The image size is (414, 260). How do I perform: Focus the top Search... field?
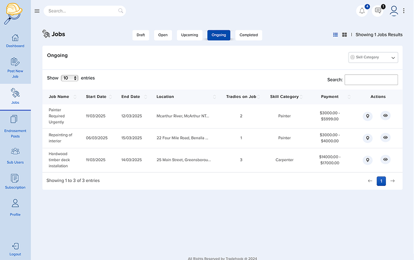pos(85,11)
